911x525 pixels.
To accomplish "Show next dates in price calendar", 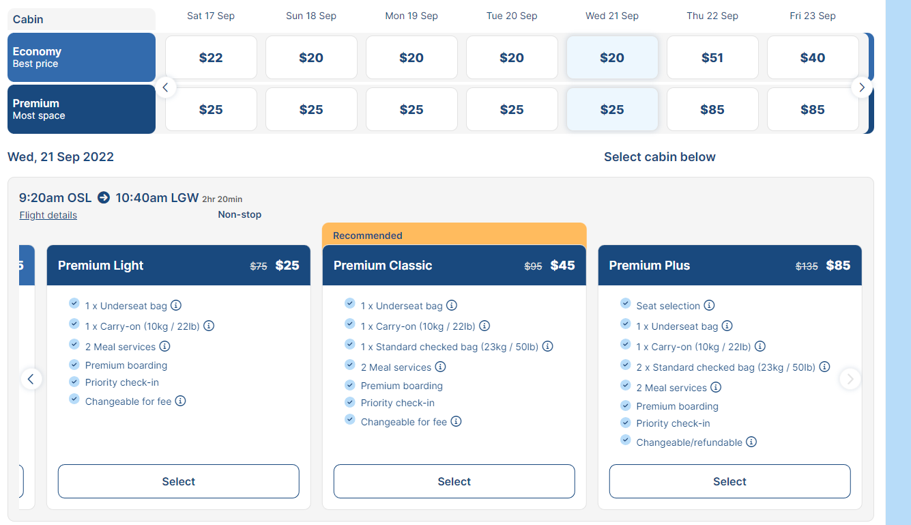I will coord(862,87).
